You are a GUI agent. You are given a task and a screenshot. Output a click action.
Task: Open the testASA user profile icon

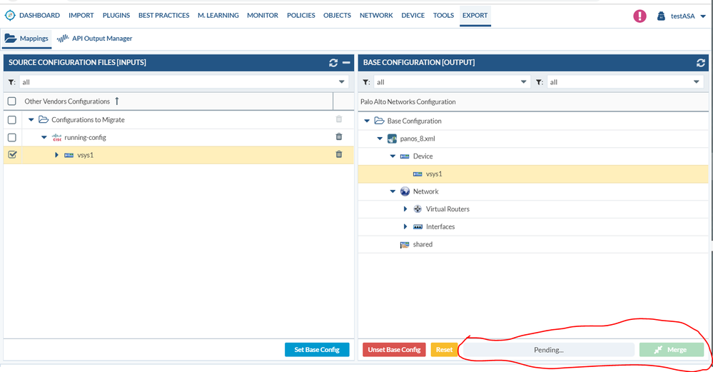coord(661,16)
